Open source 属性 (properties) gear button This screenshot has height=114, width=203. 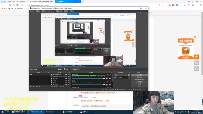pyautogui.click(x=60, y=69)
